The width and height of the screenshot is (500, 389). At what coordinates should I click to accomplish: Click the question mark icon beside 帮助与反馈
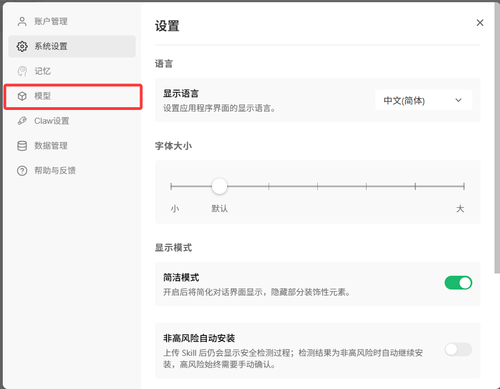22,171
